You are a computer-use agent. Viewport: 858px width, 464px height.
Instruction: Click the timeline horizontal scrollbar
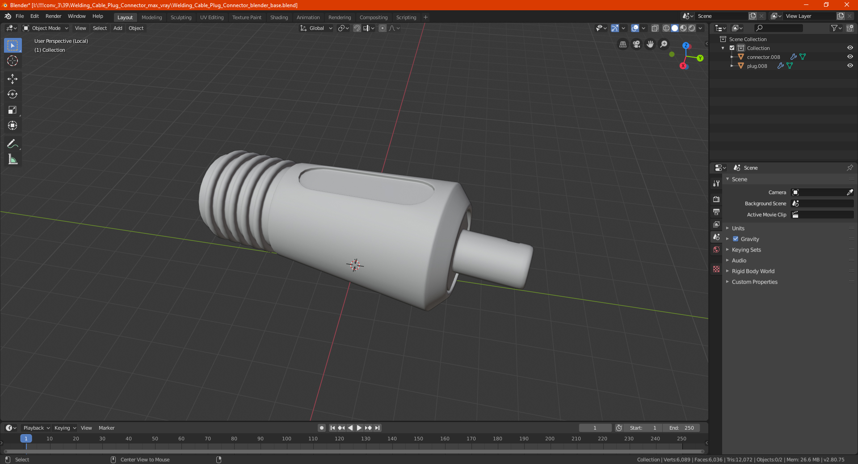354,452
